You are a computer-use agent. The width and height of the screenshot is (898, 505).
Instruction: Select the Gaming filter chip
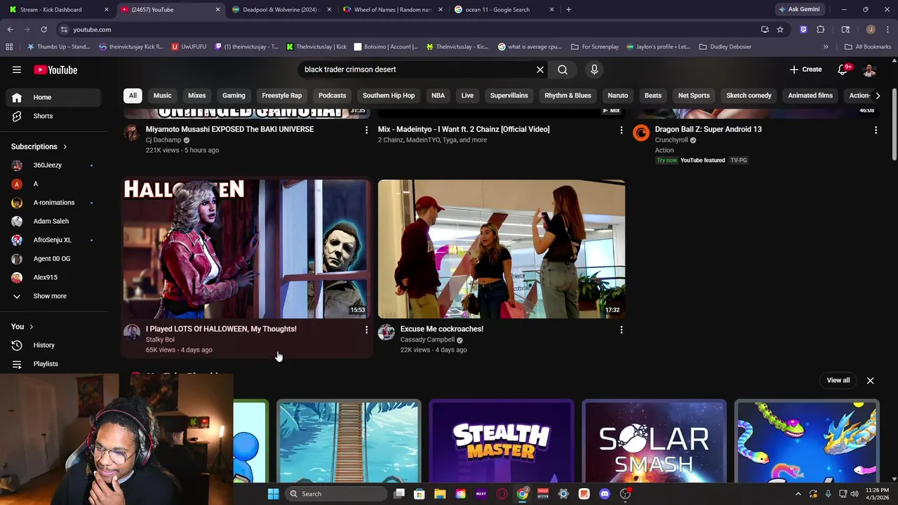pyautogui.click(x=234, y=95)
